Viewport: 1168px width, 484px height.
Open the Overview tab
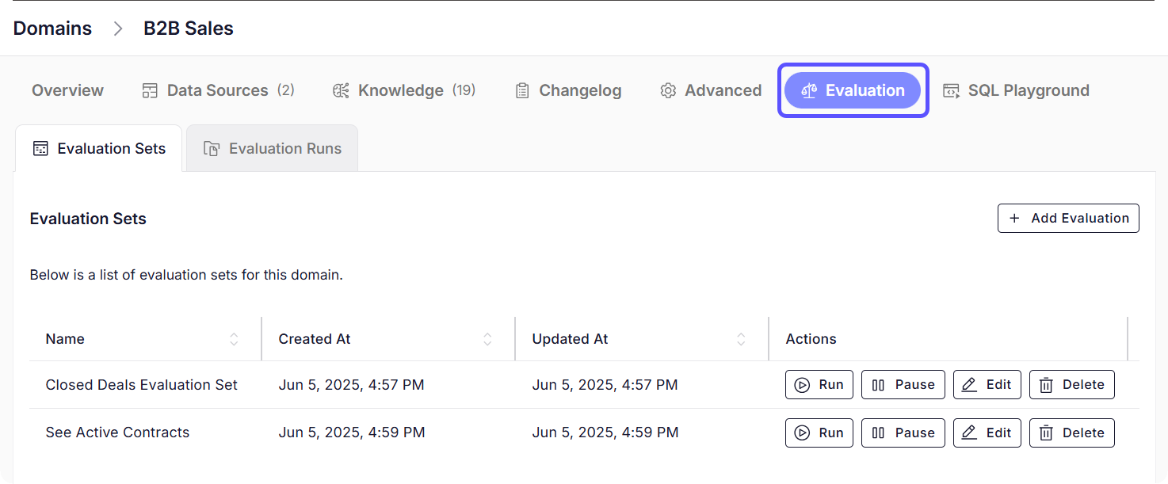[x=67, y=90]
